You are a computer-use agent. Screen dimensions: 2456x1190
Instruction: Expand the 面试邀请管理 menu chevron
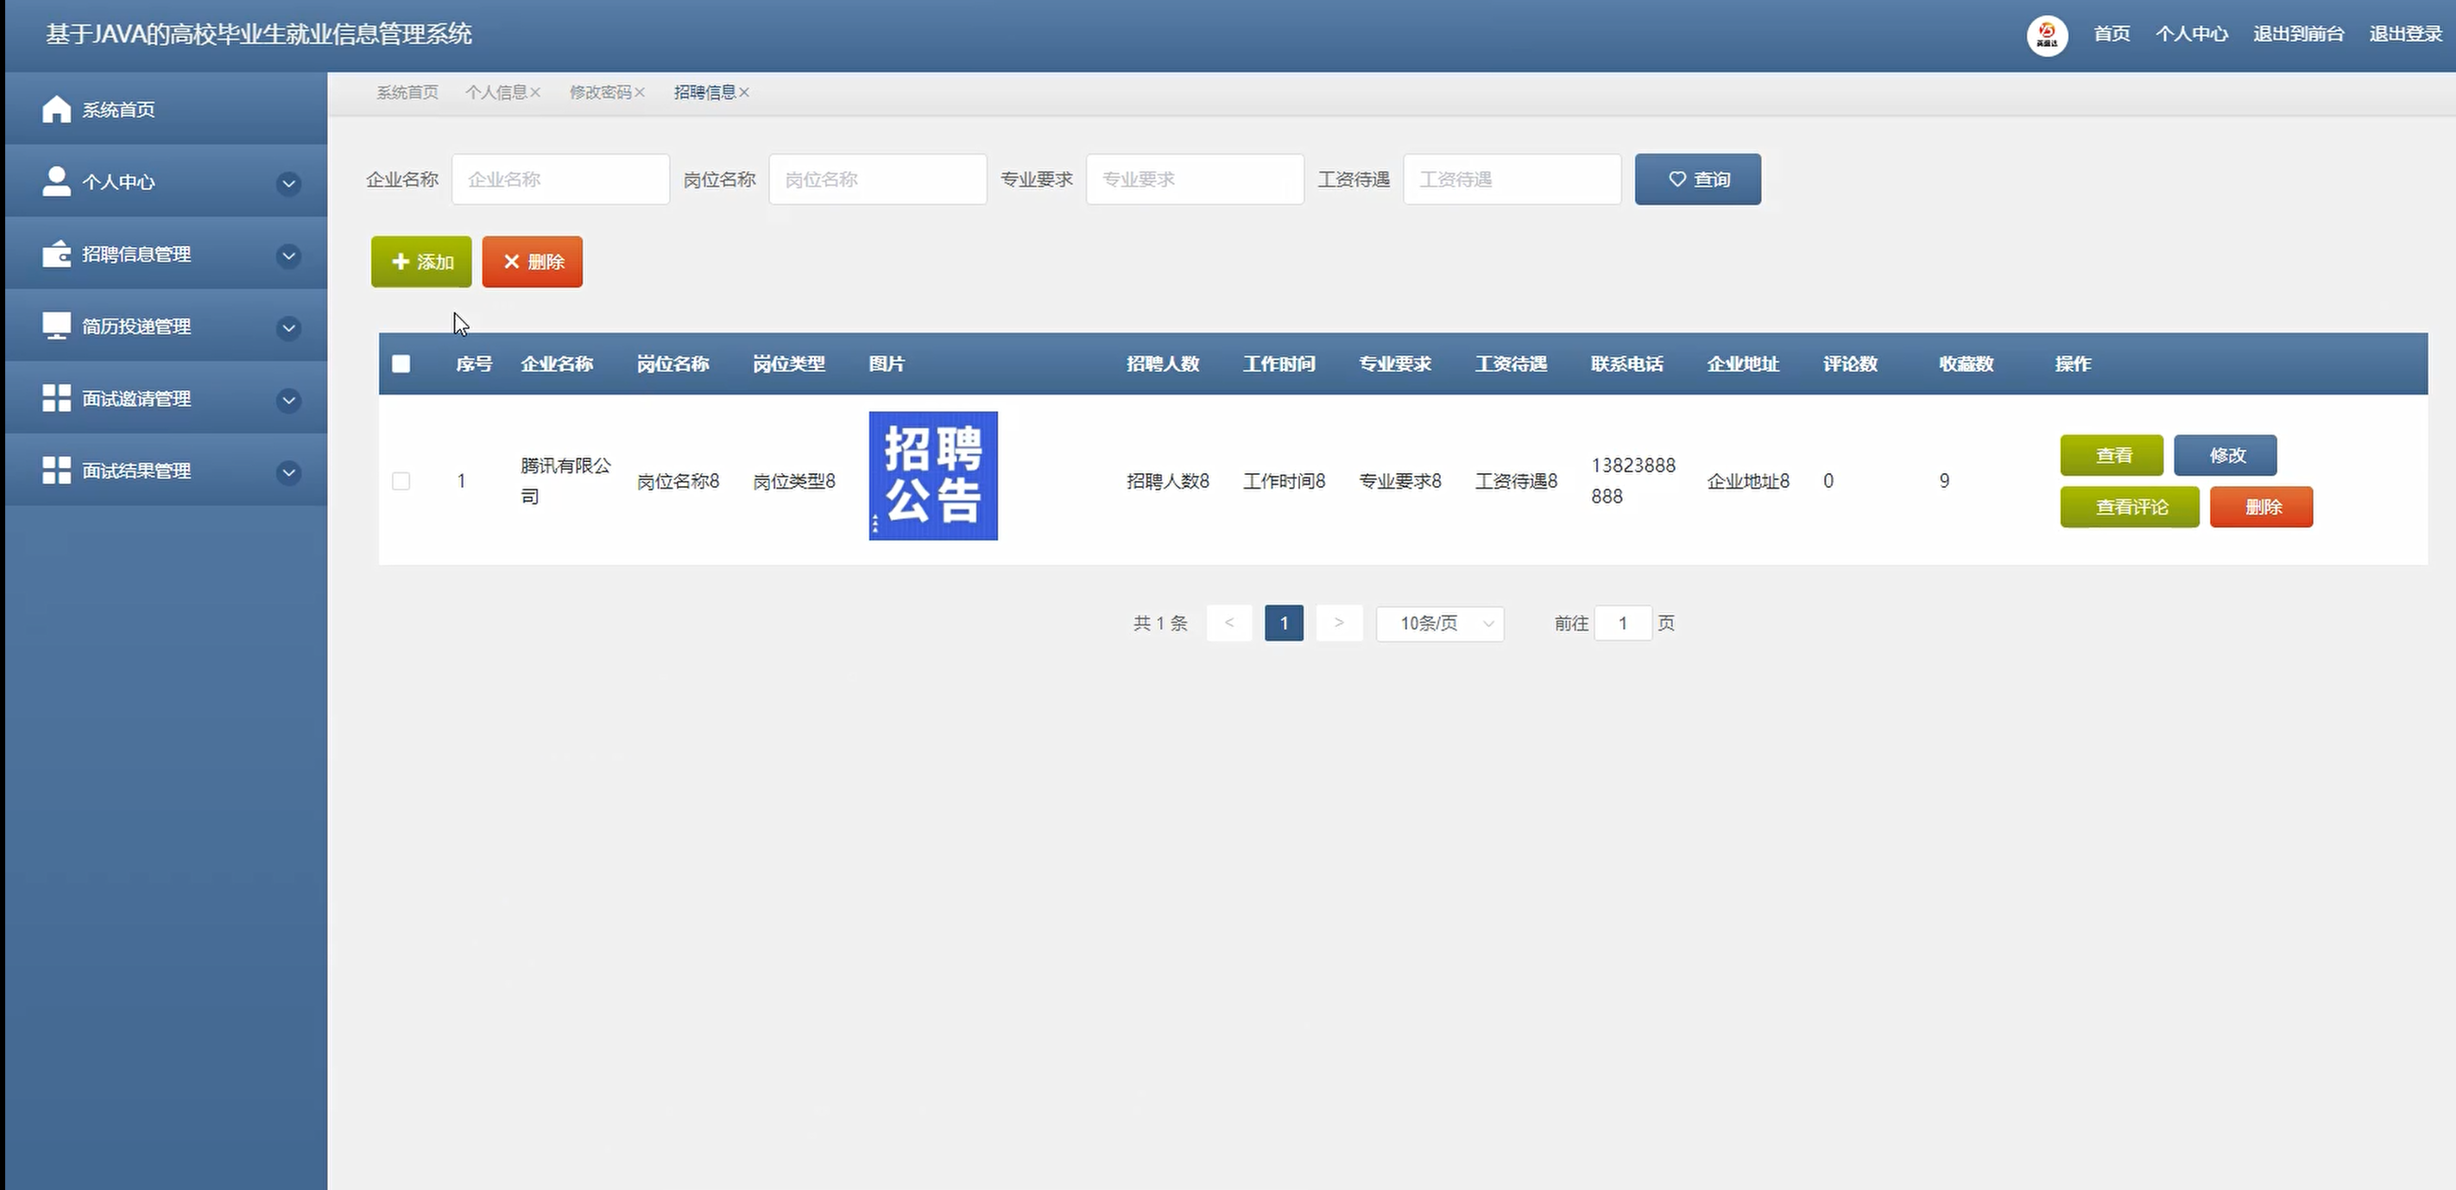(288, 401)
